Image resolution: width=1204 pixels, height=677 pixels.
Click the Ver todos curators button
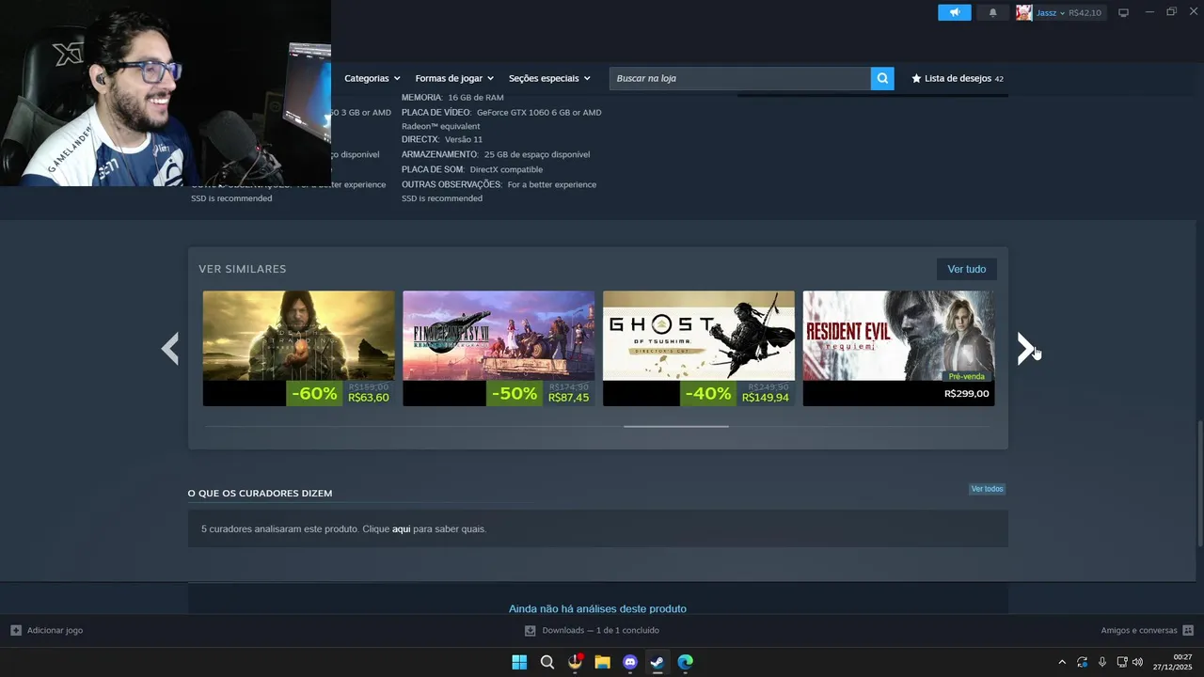(x=987, y=489)
